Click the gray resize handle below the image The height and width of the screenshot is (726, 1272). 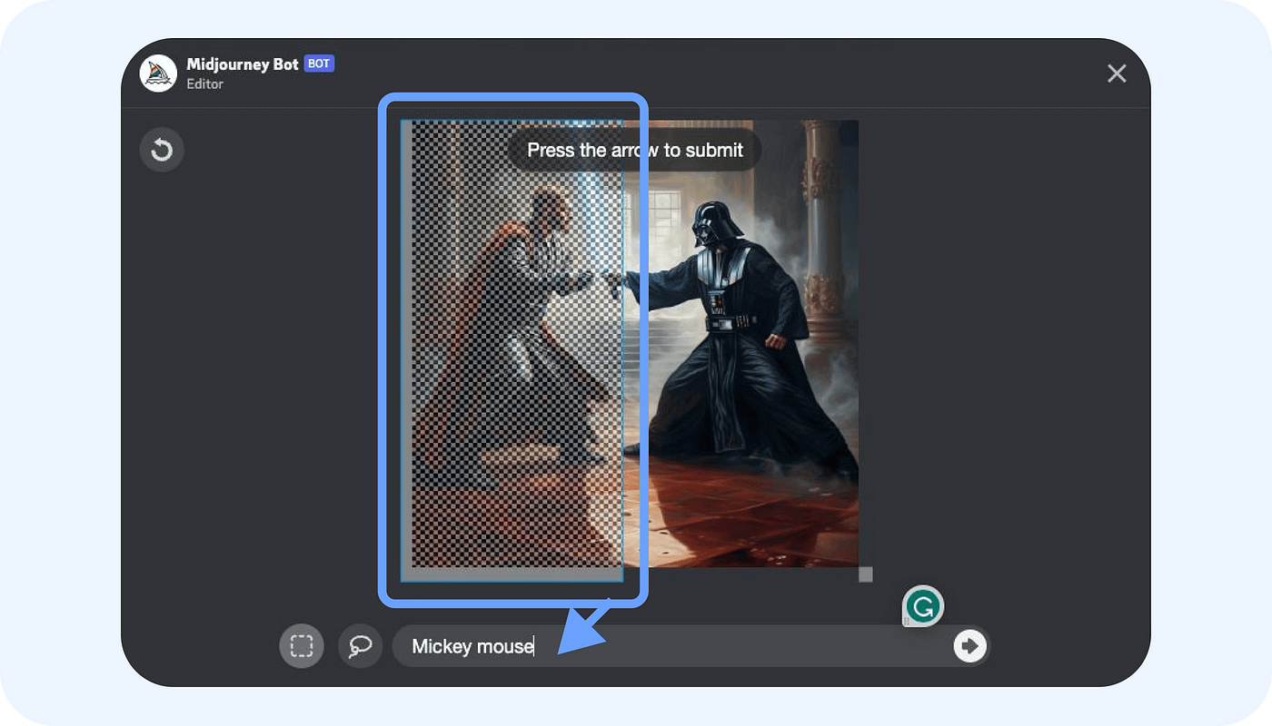coord(866,574)
